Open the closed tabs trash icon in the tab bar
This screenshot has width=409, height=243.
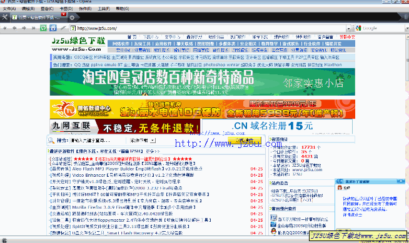pos(406,17)
